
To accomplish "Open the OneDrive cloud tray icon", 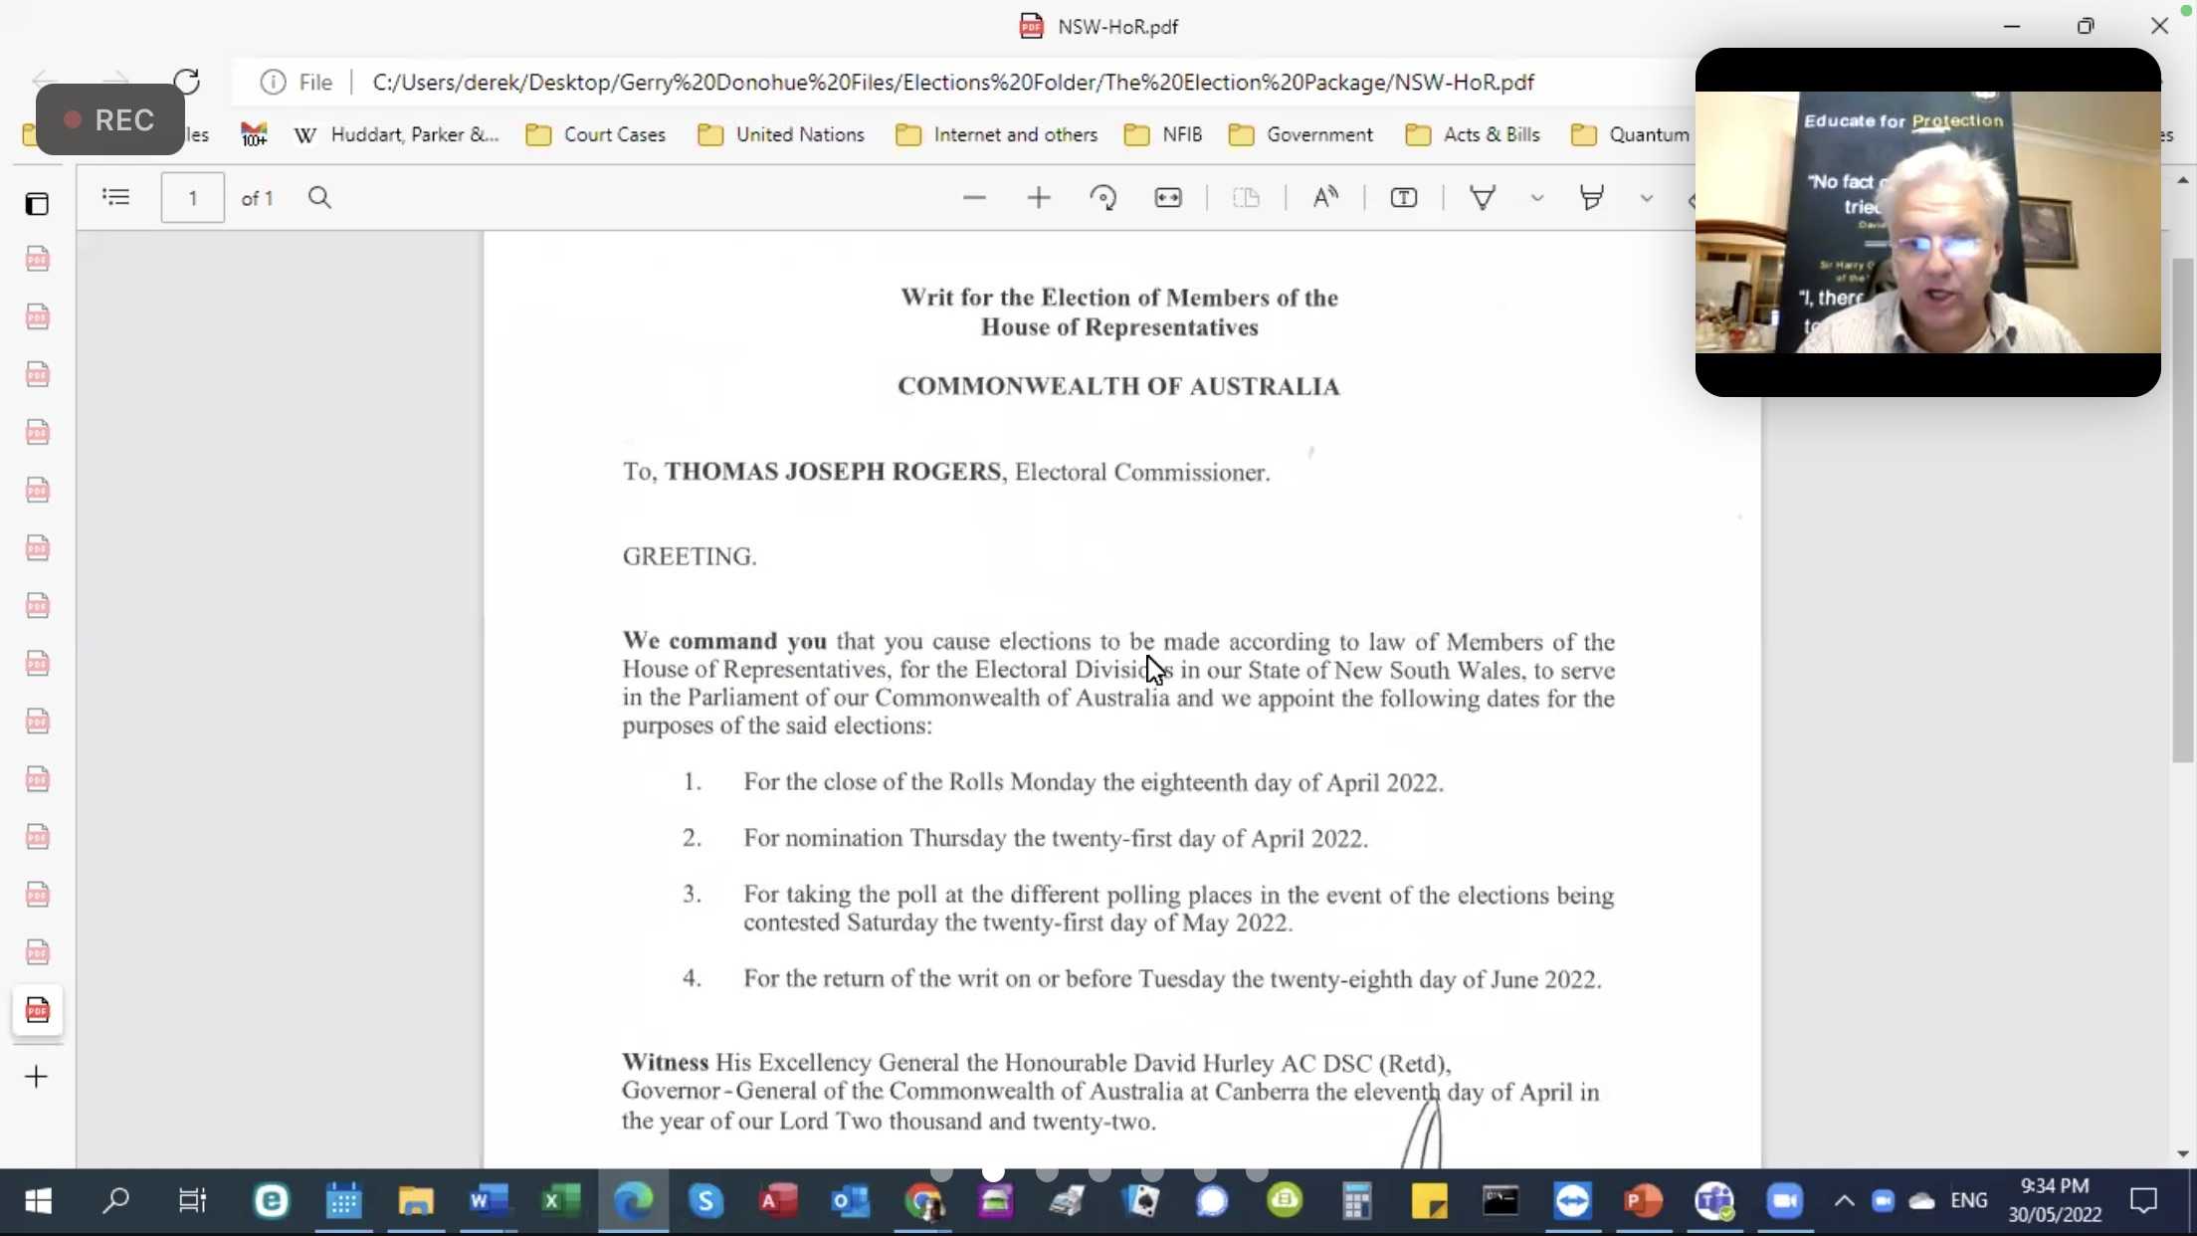I will (1922, 1201).
